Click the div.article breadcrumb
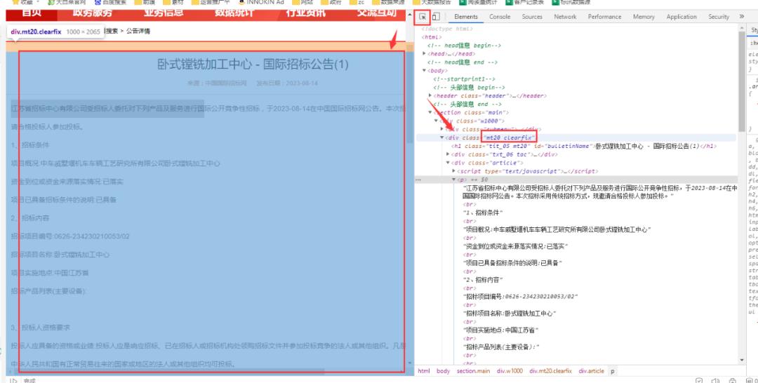 (x=591, y=371)
